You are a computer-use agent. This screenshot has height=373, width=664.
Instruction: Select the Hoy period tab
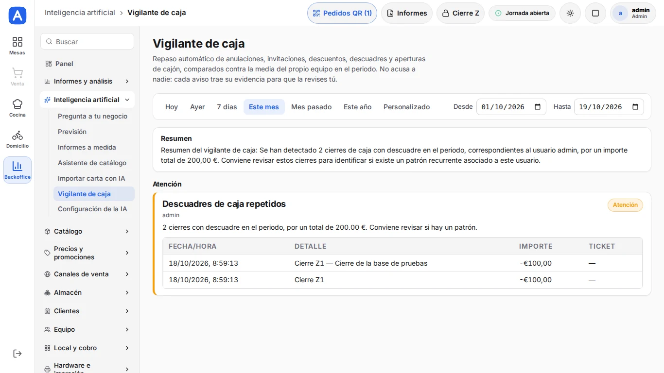coord(172,107)
